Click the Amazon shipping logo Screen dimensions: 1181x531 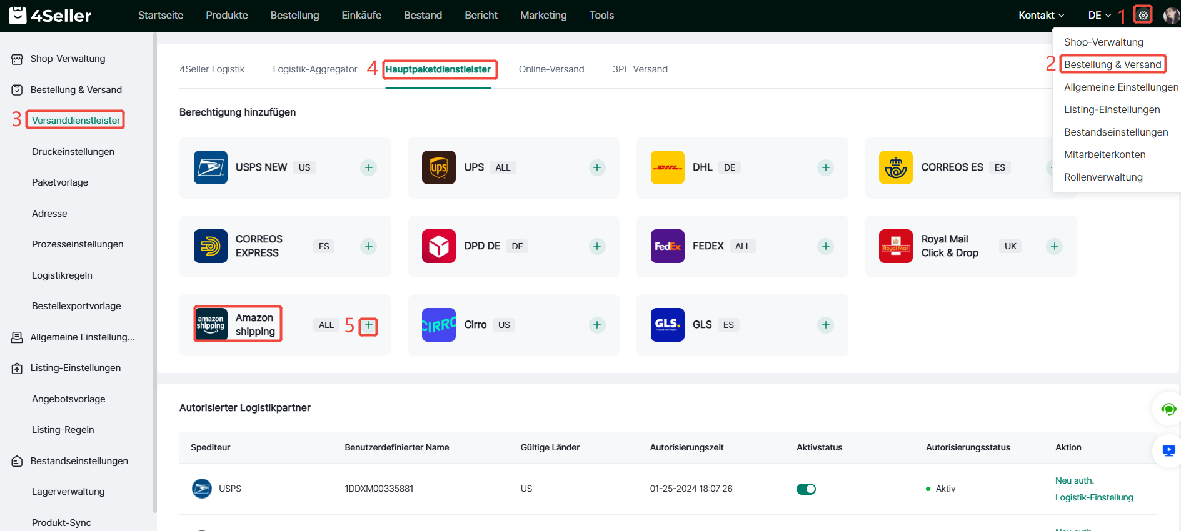click(211, 324)
